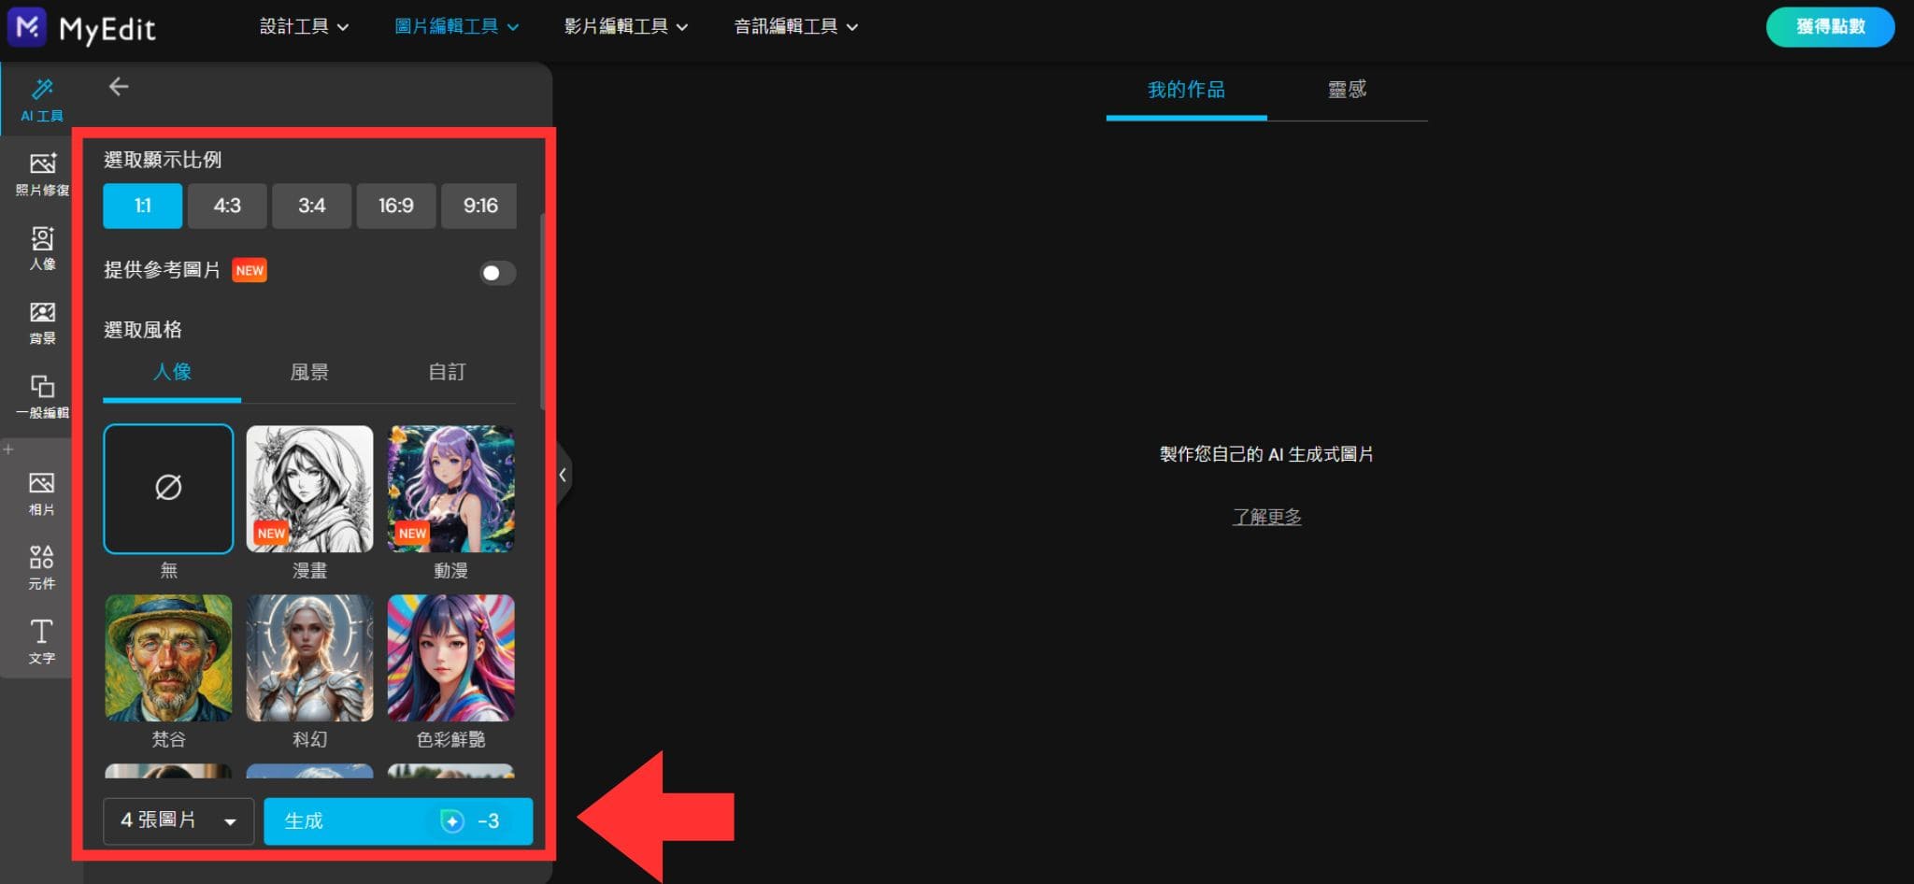Open the 背景 (background) tool

42,322
